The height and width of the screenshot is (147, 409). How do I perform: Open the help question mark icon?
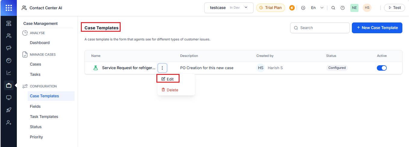[x=343, y=8]
